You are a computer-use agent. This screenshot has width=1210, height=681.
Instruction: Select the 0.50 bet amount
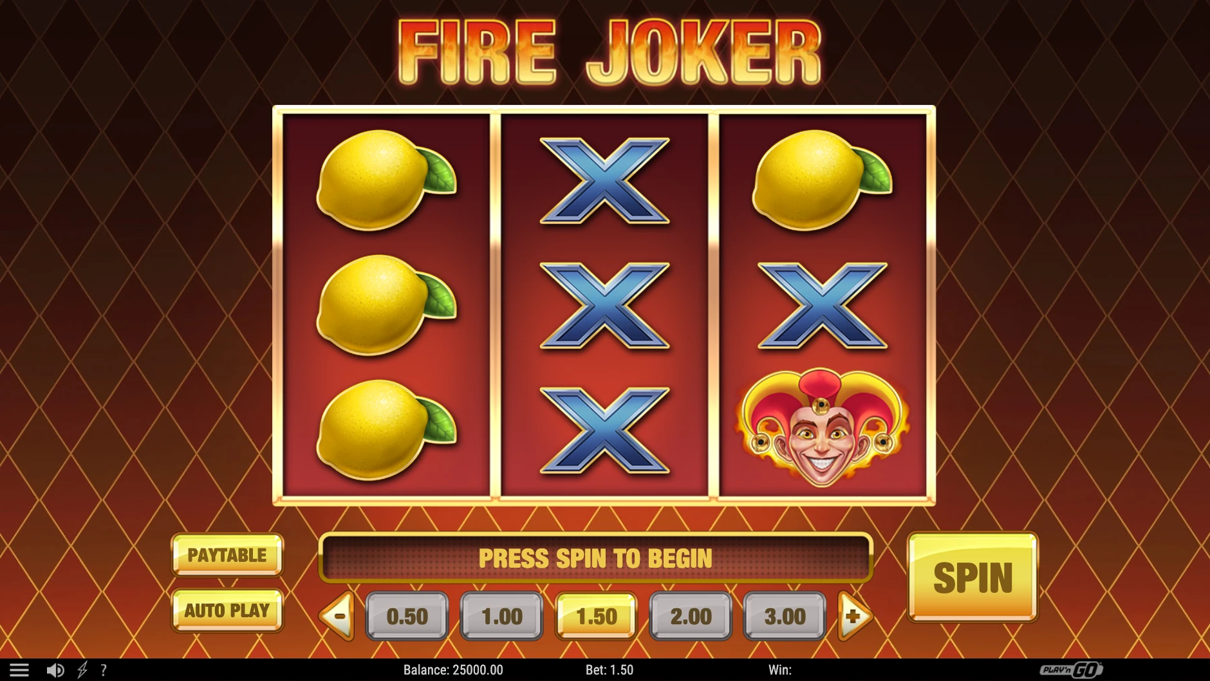click(x=407, y=616)
